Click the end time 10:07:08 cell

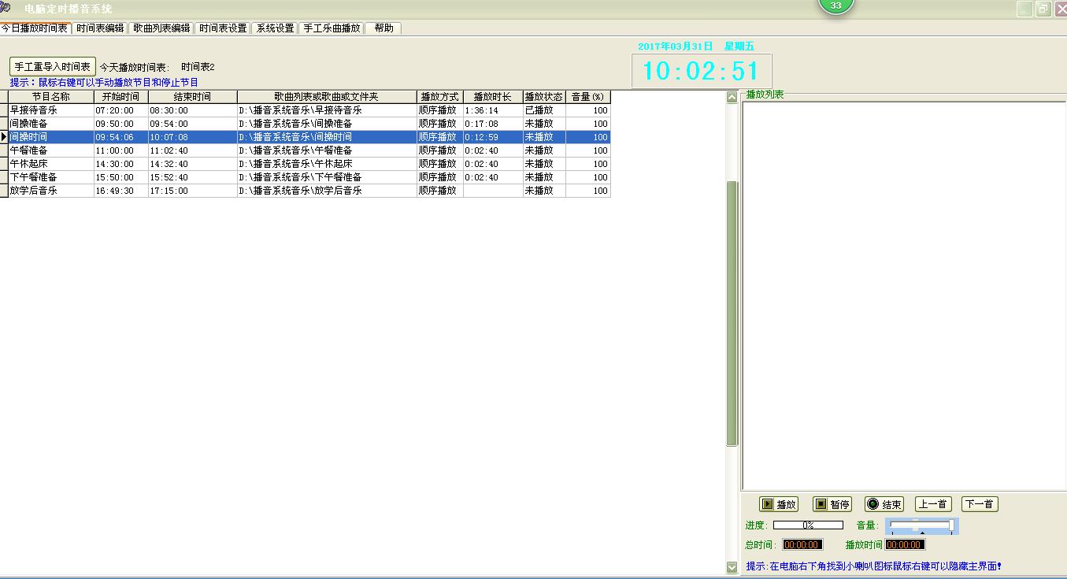[x=193, y=137]
